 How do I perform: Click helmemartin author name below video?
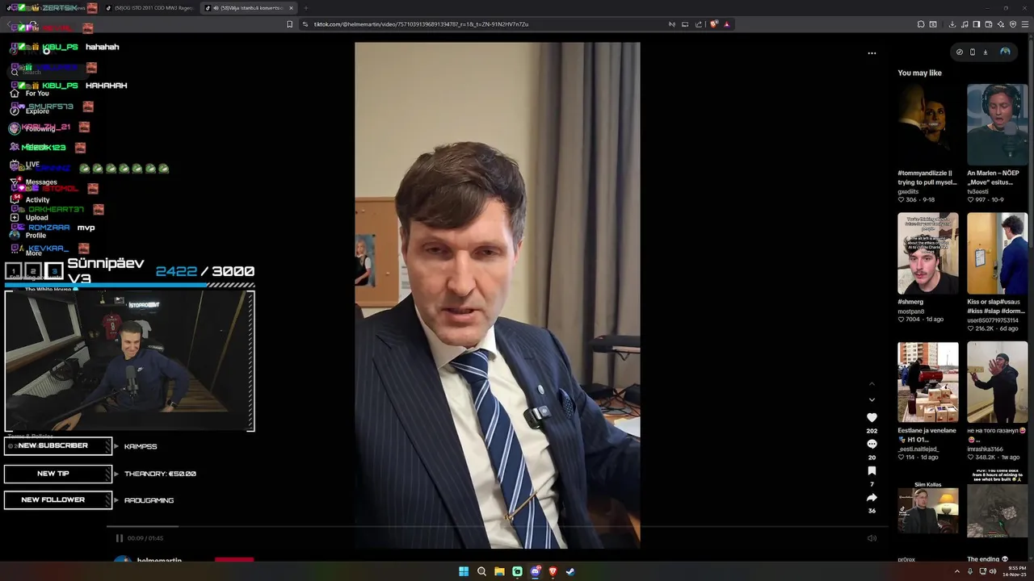click(x=159, y=560)
